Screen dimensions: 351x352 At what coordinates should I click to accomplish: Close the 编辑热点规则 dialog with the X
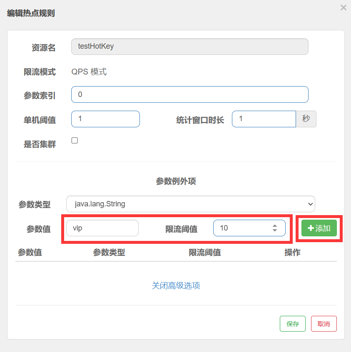click(343, 7)
